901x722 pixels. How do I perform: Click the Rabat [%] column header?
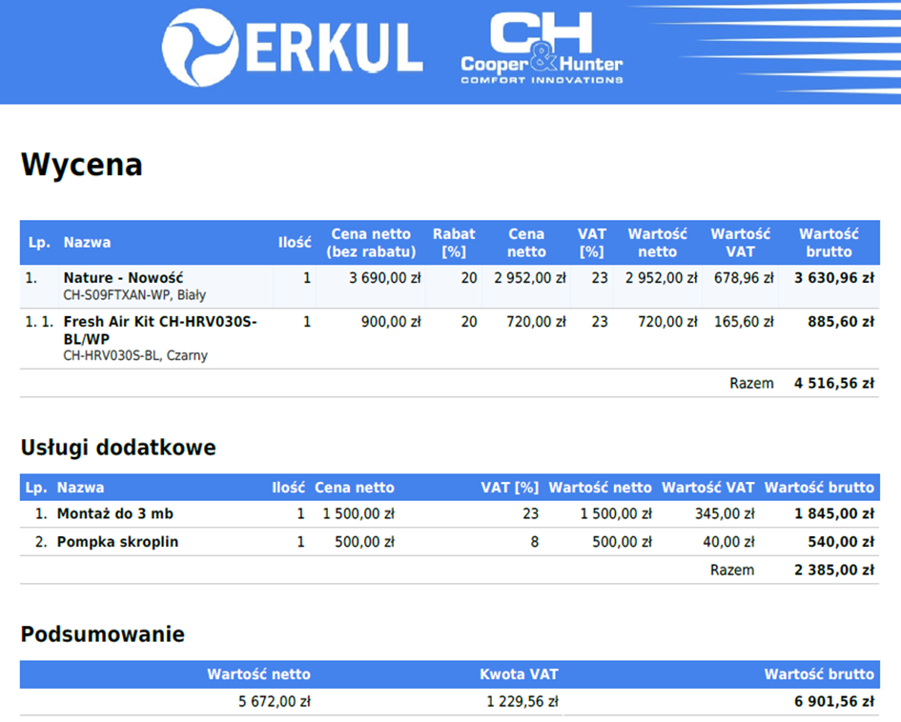coord(454,243)
